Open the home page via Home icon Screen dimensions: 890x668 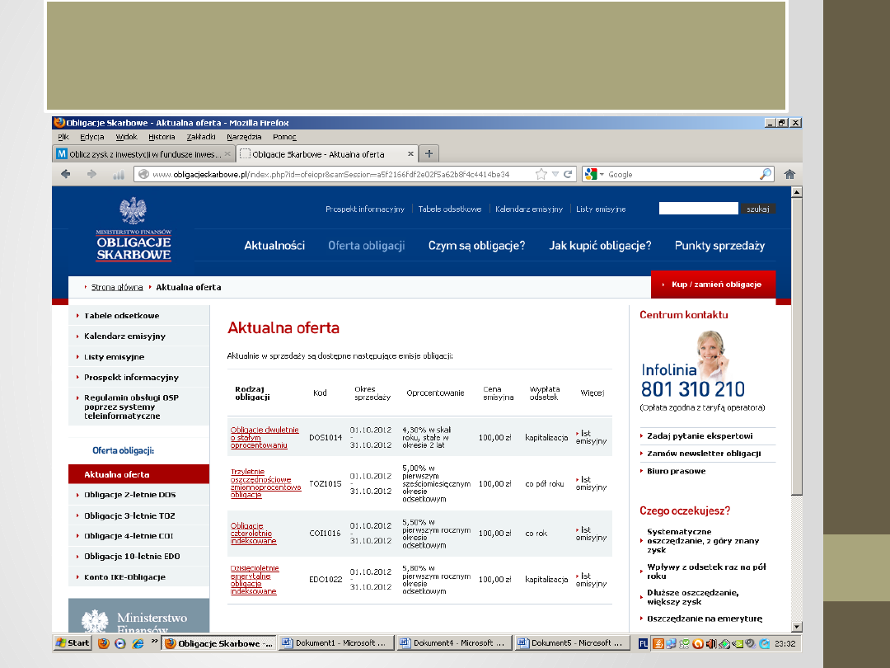(789, 173)
